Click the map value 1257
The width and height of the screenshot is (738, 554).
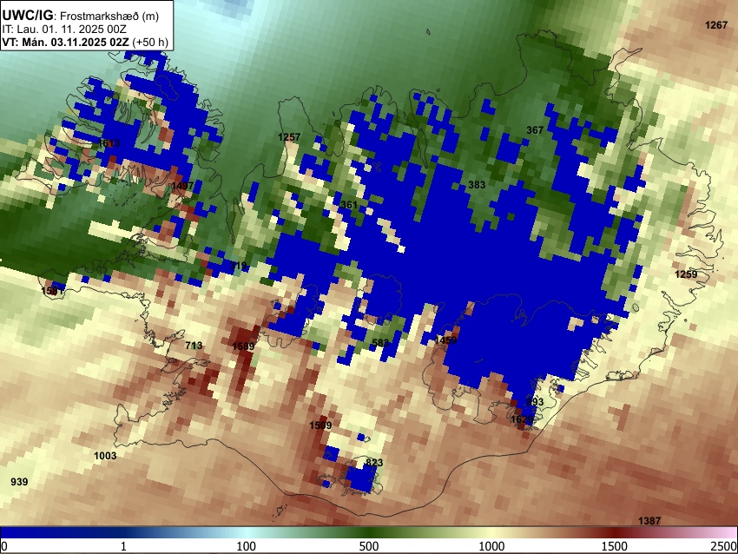pos(289,137)
